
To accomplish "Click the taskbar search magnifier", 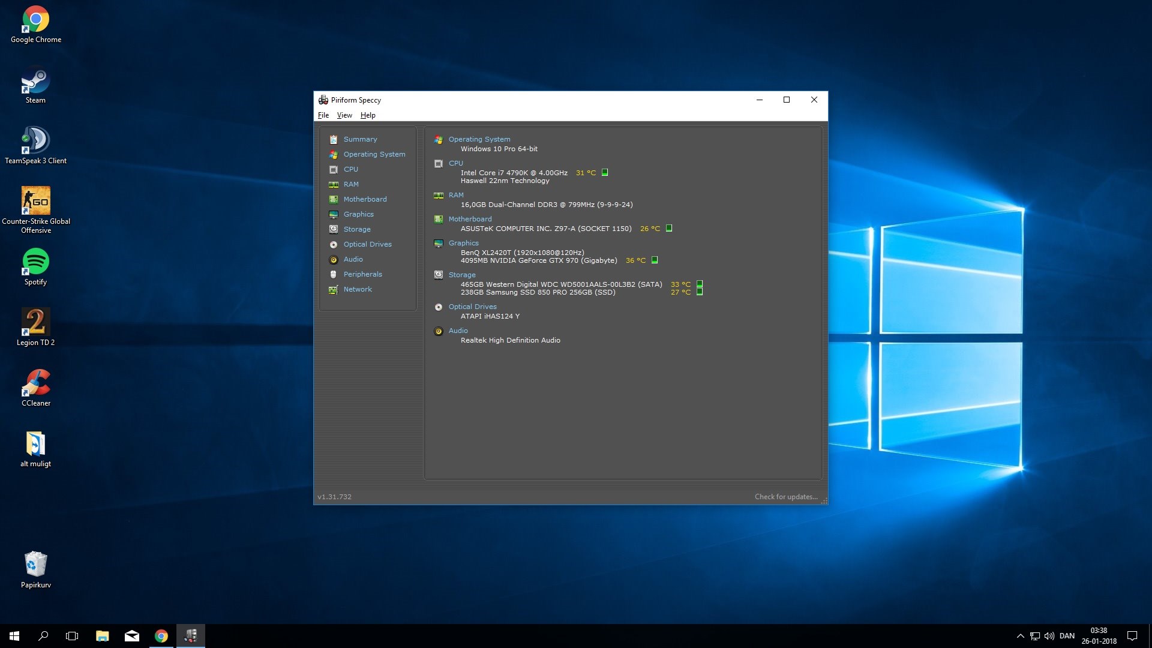I will (43, 636).
